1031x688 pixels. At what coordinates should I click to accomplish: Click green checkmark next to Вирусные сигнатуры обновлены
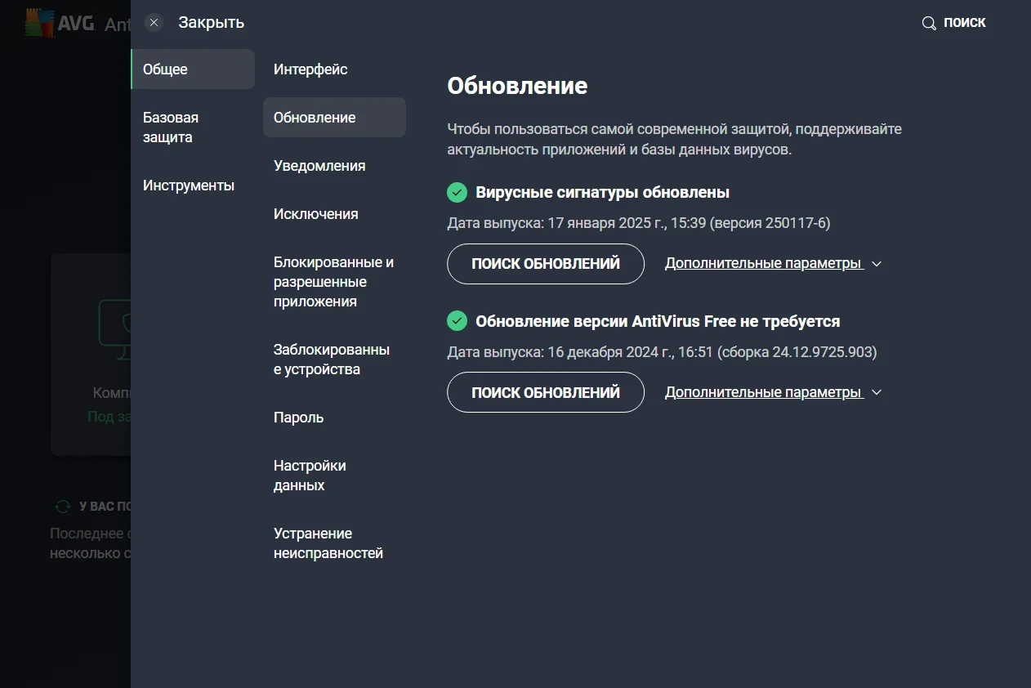click(457, 193)
